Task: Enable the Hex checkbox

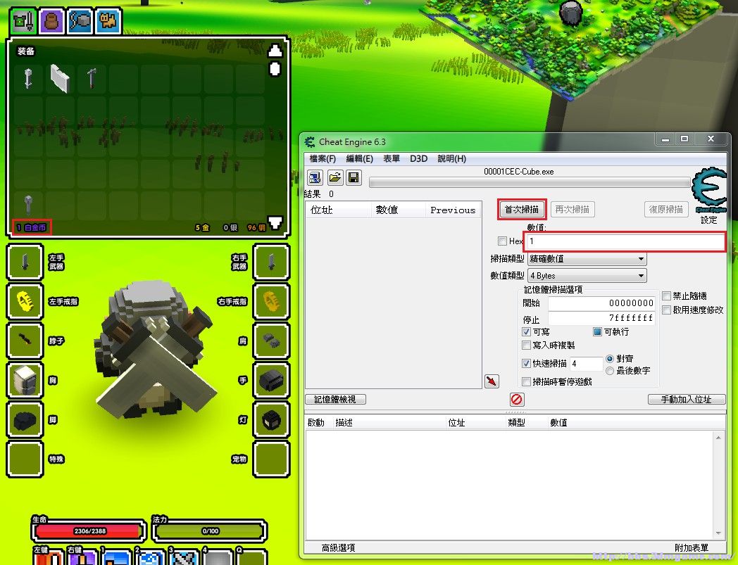Action: click(502, 241)
